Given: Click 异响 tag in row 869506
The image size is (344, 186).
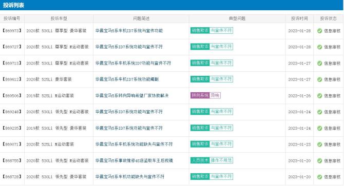Looking at the screenshot, I should click(215, 95).
